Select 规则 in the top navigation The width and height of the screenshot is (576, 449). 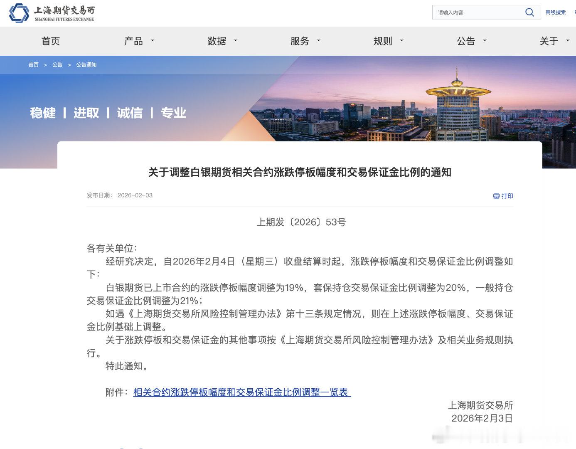point(382,41)
